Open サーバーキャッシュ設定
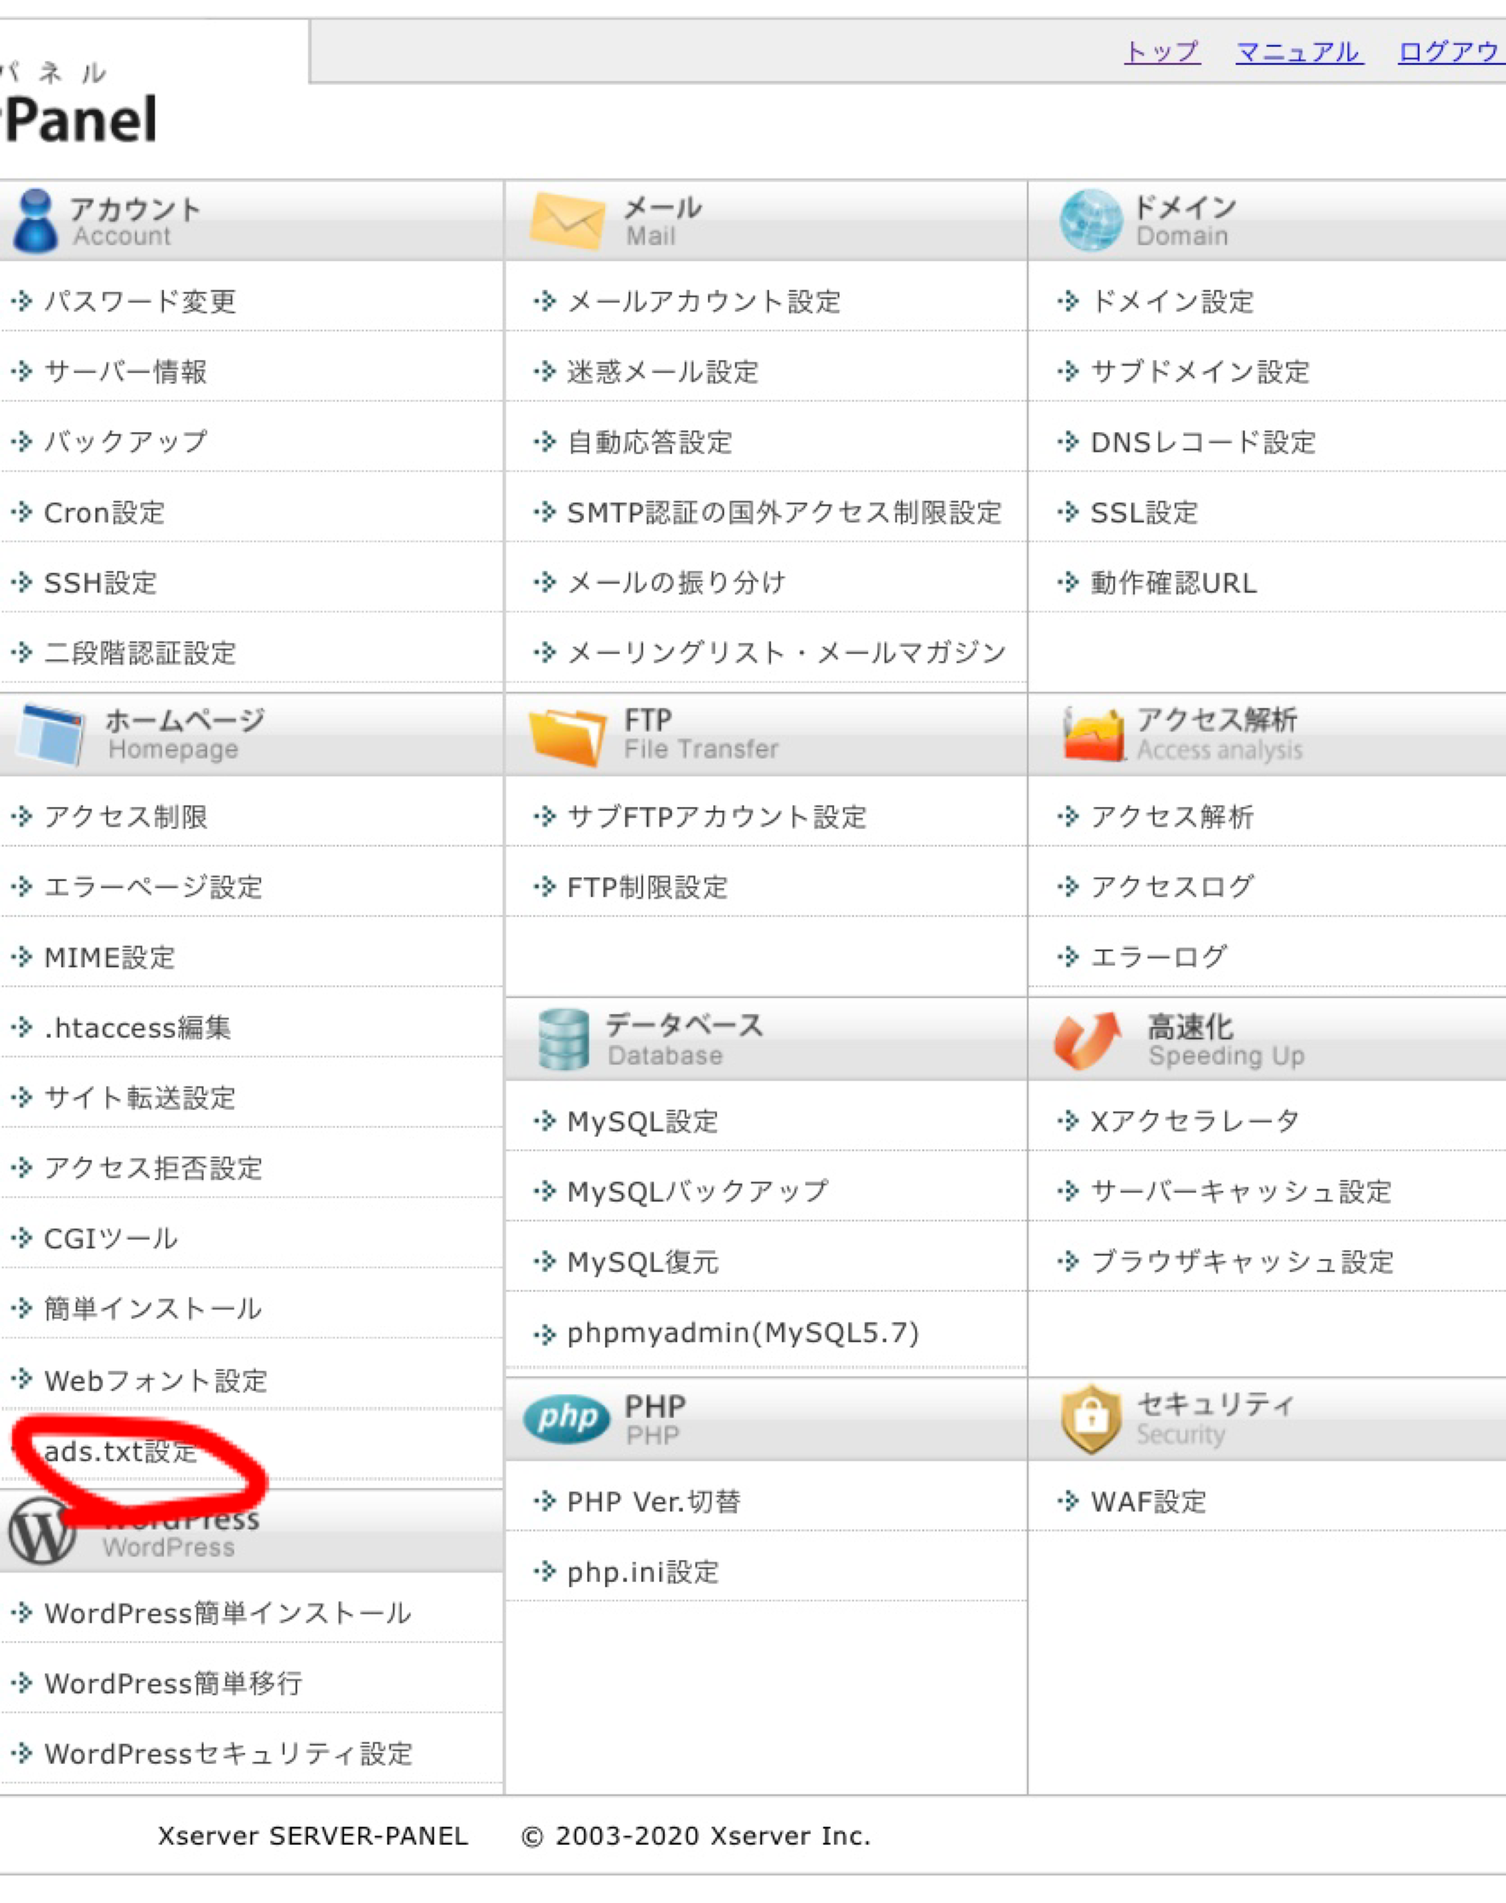Viewport: 1506px width, 1903px height. click(1240, 1191)
